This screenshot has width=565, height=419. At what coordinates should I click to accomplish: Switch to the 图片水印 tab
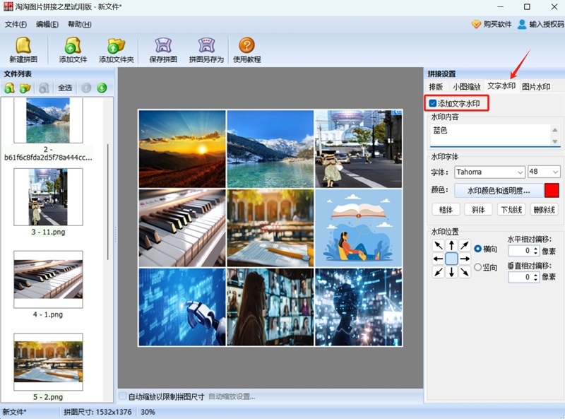pos(536,86)
